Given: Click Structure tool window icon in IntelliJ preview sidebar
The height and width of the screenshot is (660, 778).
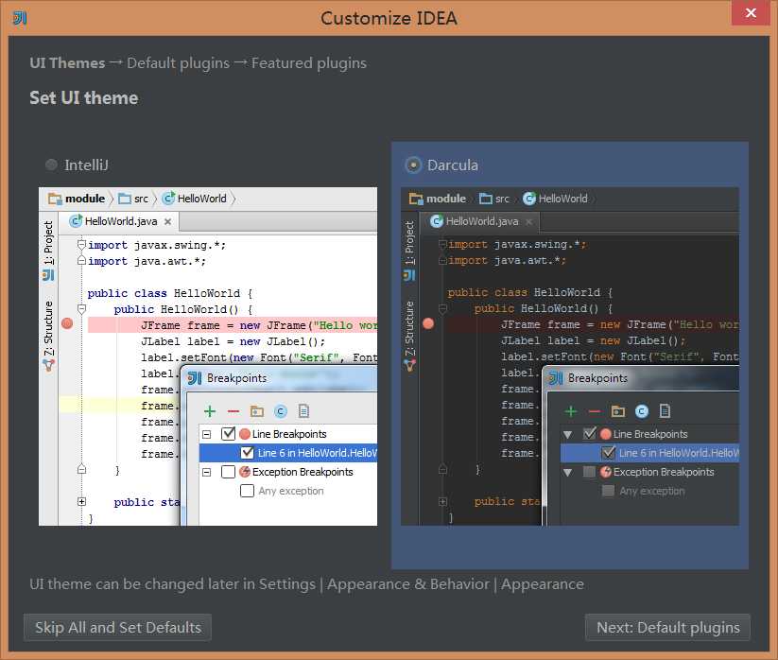Looking at the screenshot, I should tap(48, 366).
